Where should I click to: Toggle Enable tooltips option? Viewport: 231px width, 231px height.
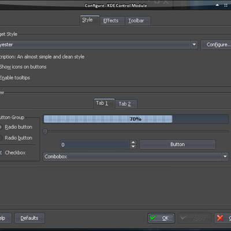pos(15,78)
